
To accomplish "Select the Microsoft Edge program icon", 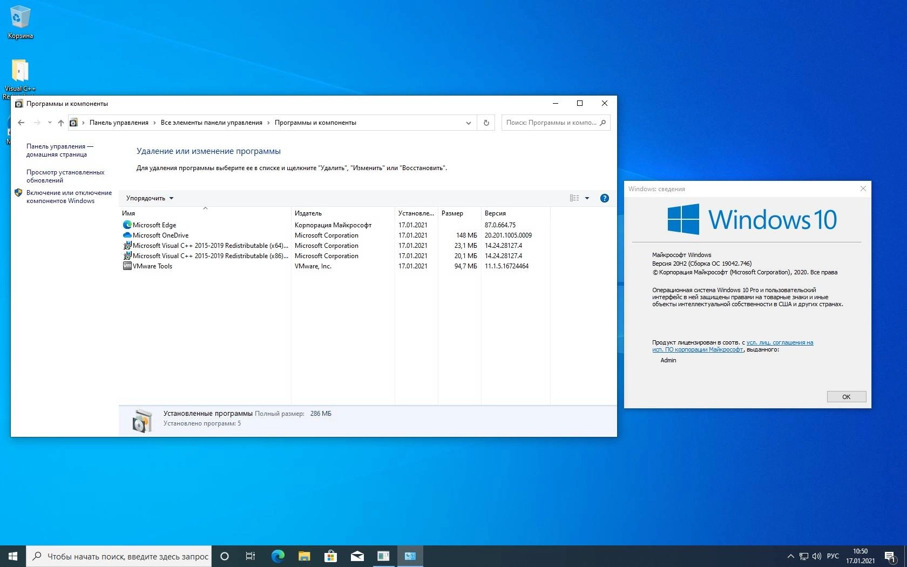I will (x=127, y=225).
